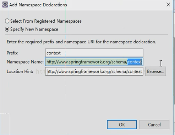Screen dimensions: 175x135
Task: Open the Browse... file chooser
Action: [x=155, y=71]
